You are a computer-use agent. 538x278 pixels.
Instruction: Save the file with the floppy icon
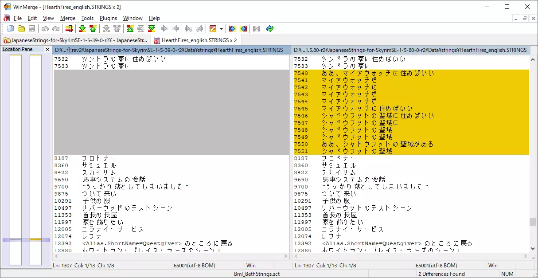[x=32, y=29]
